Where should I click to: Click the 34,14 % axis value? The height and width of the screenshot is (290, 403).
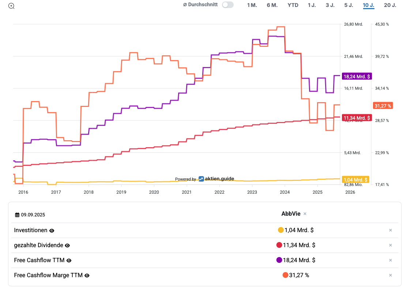click(382, 88)
